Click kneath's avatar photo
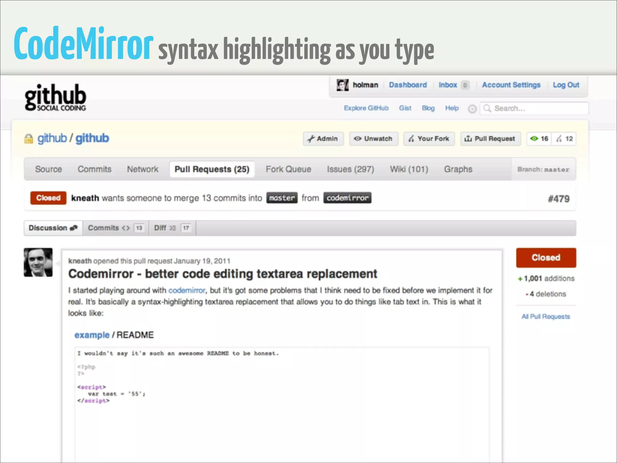This screenshot has width=617, height=463. (x=38, y=262)
